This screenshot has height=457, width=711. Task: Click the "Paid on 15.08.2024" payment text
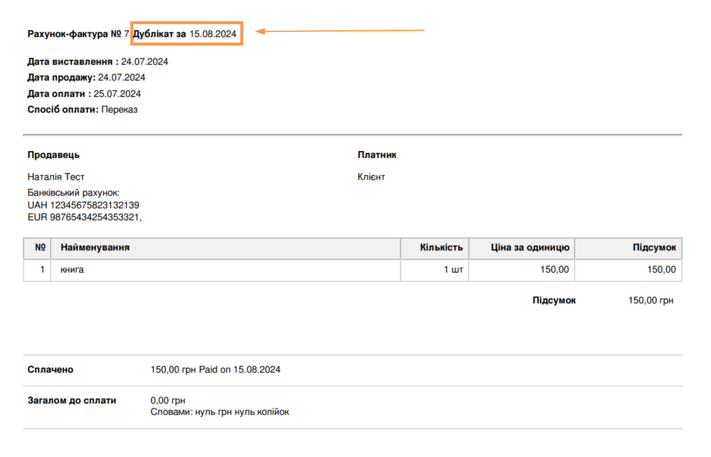239,369
